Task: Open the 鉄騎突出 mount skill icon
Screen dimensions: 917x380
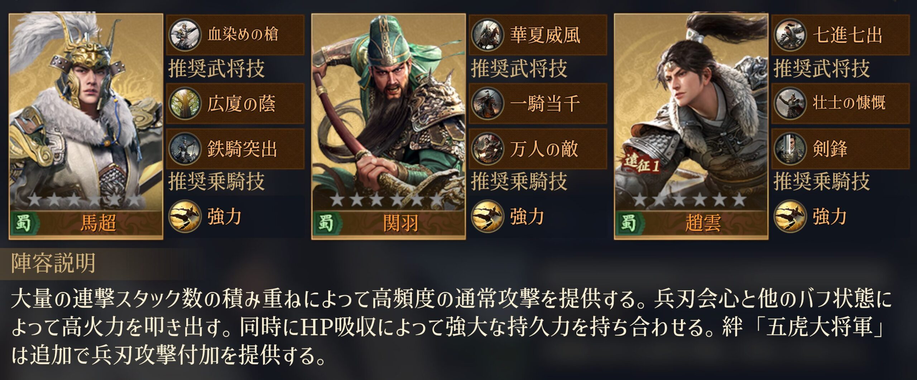Action: point(184,149)
